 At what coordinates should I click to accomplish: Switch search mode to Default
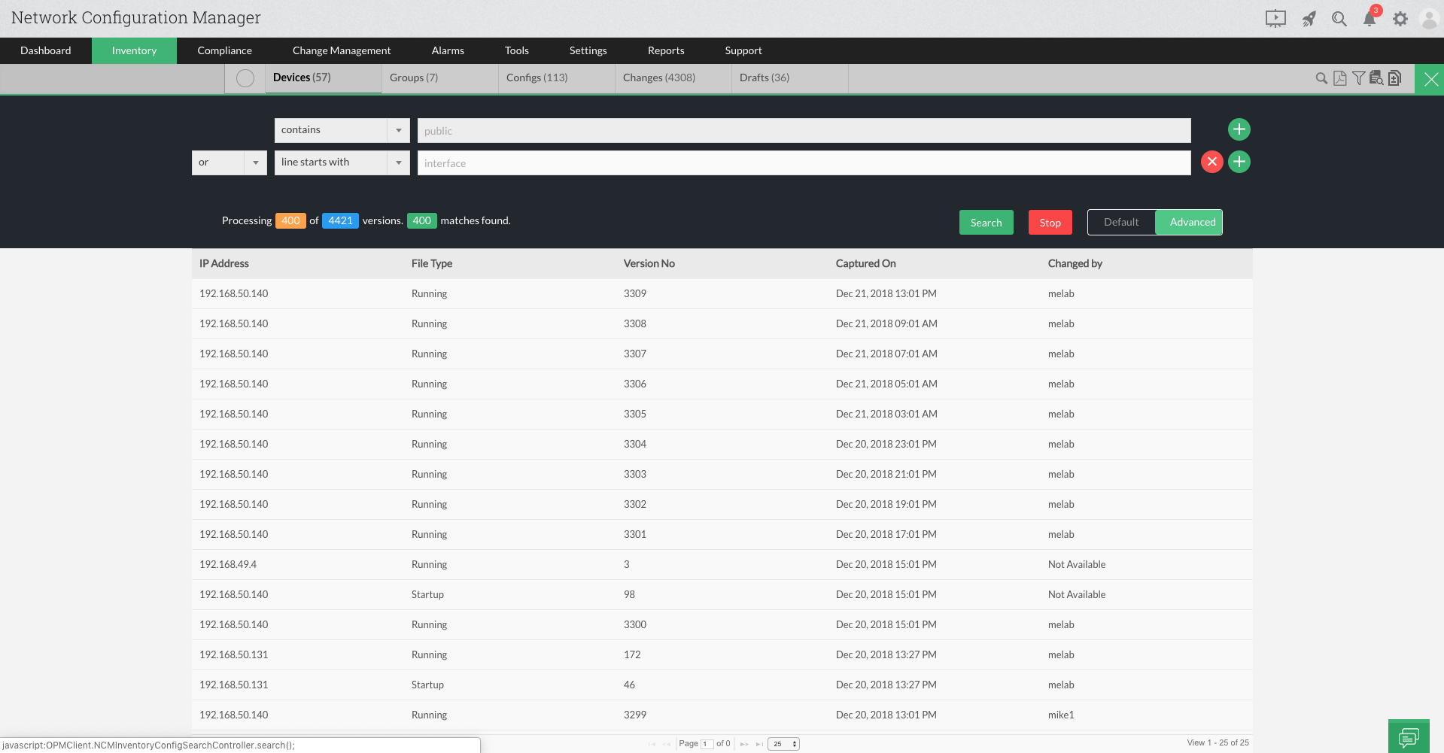click(1120, 222)
